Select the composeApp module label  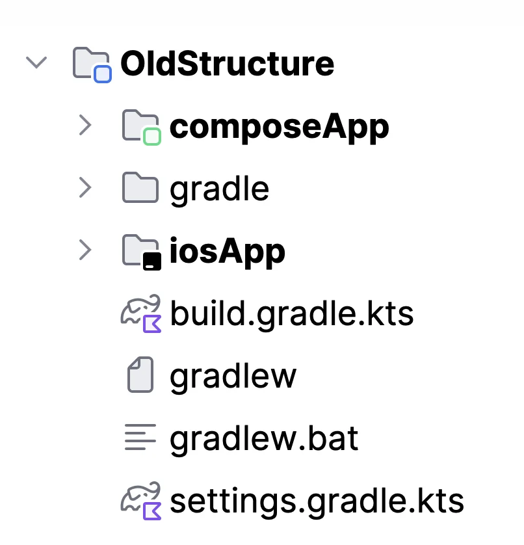(280, 127)
